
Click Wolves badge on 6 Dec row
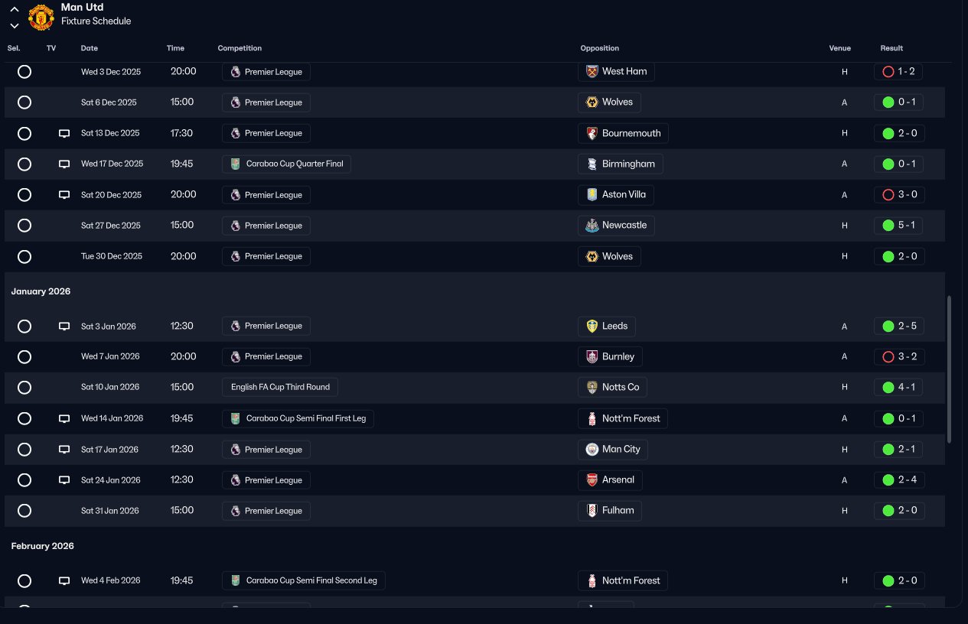tap(592, 102)
